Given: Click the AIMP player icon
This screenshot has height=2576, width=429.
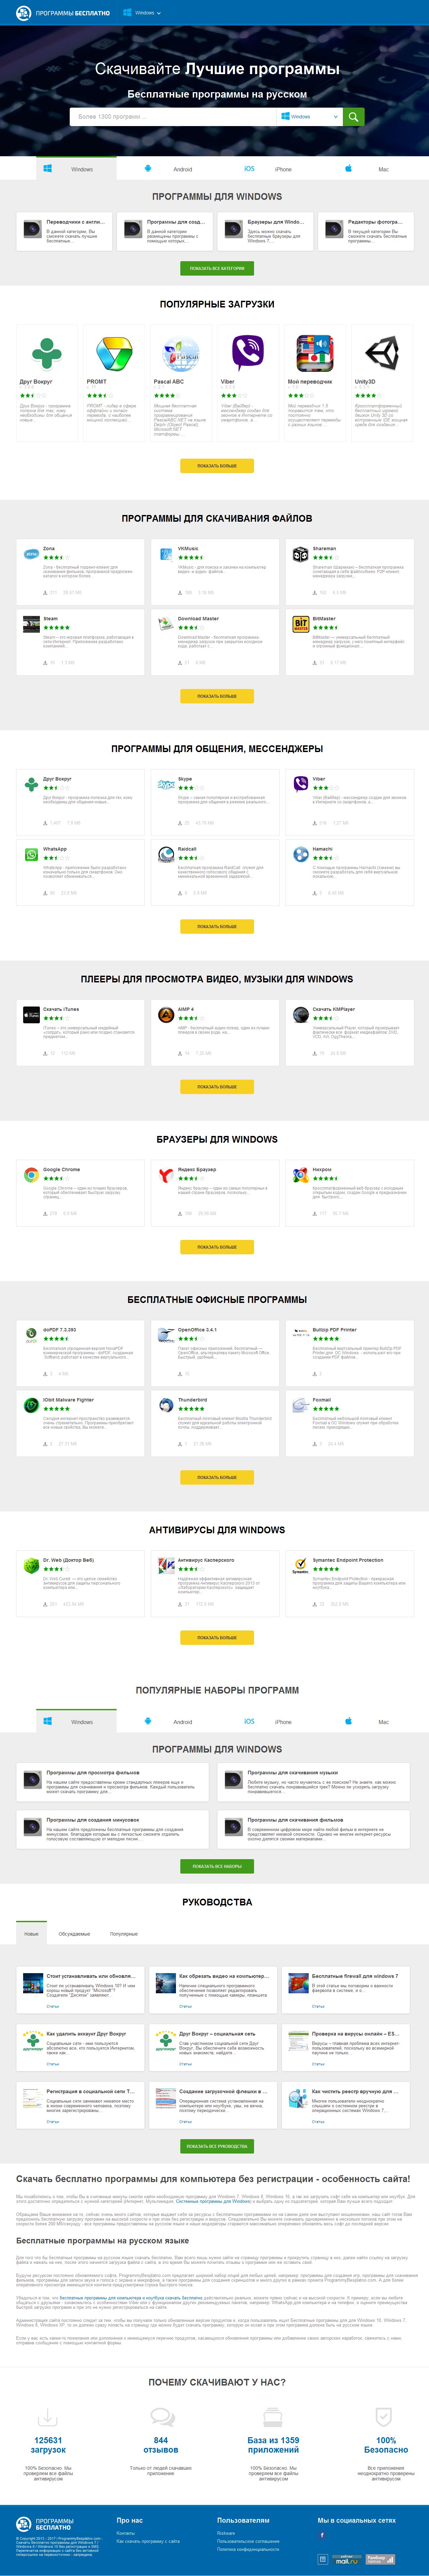Looking at the screenshot, I should point(166,1015).
